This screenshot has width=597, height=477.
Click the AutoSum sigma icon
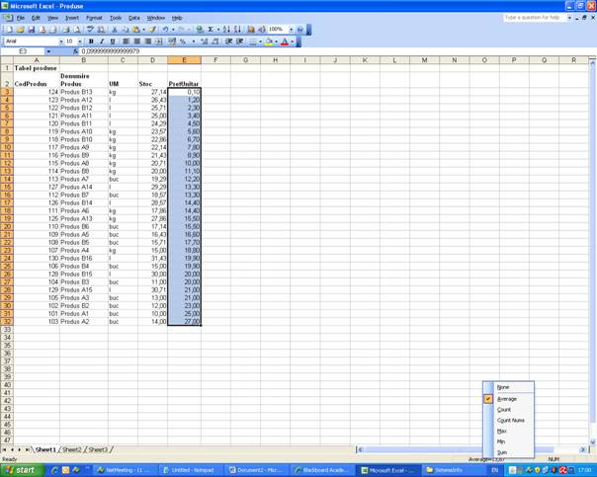(x=211, y=30)
